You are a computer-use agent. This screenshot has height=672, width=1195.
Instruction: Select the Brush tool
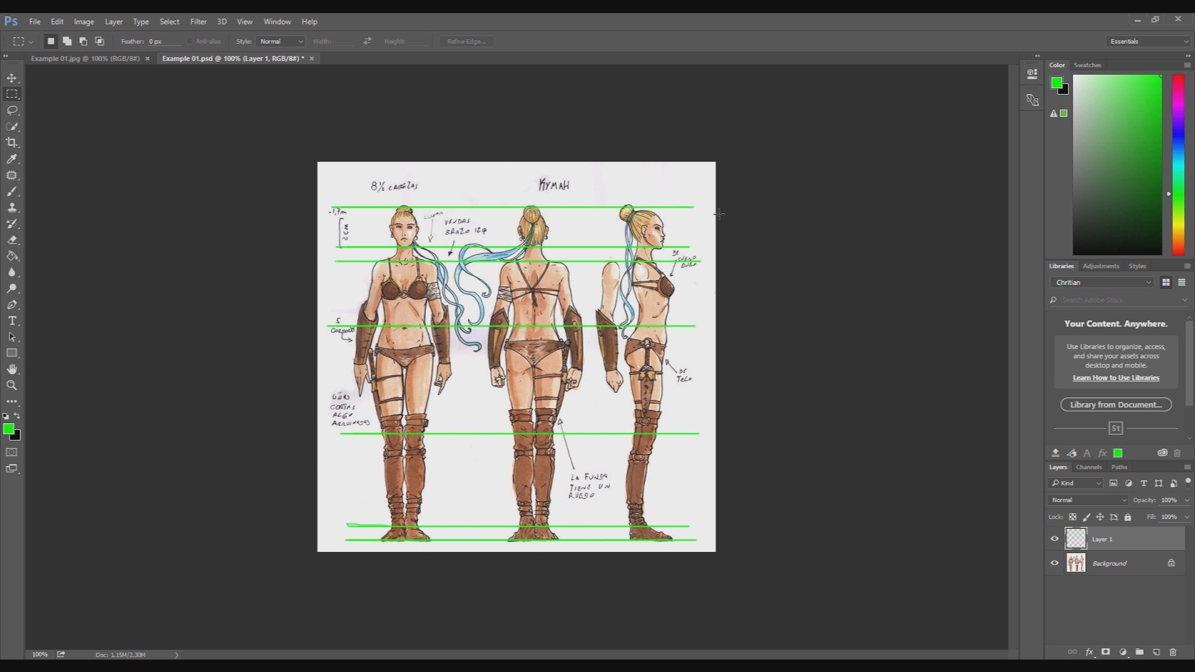pyautogui.click(x=12, y=192)
